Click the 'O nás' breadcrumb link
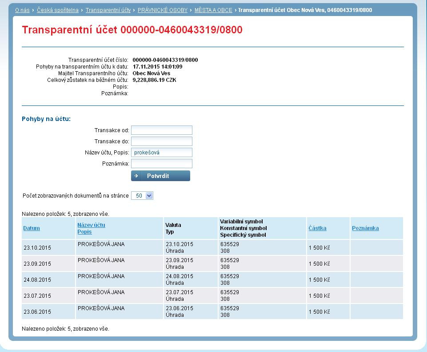 (x=22, y=10)
